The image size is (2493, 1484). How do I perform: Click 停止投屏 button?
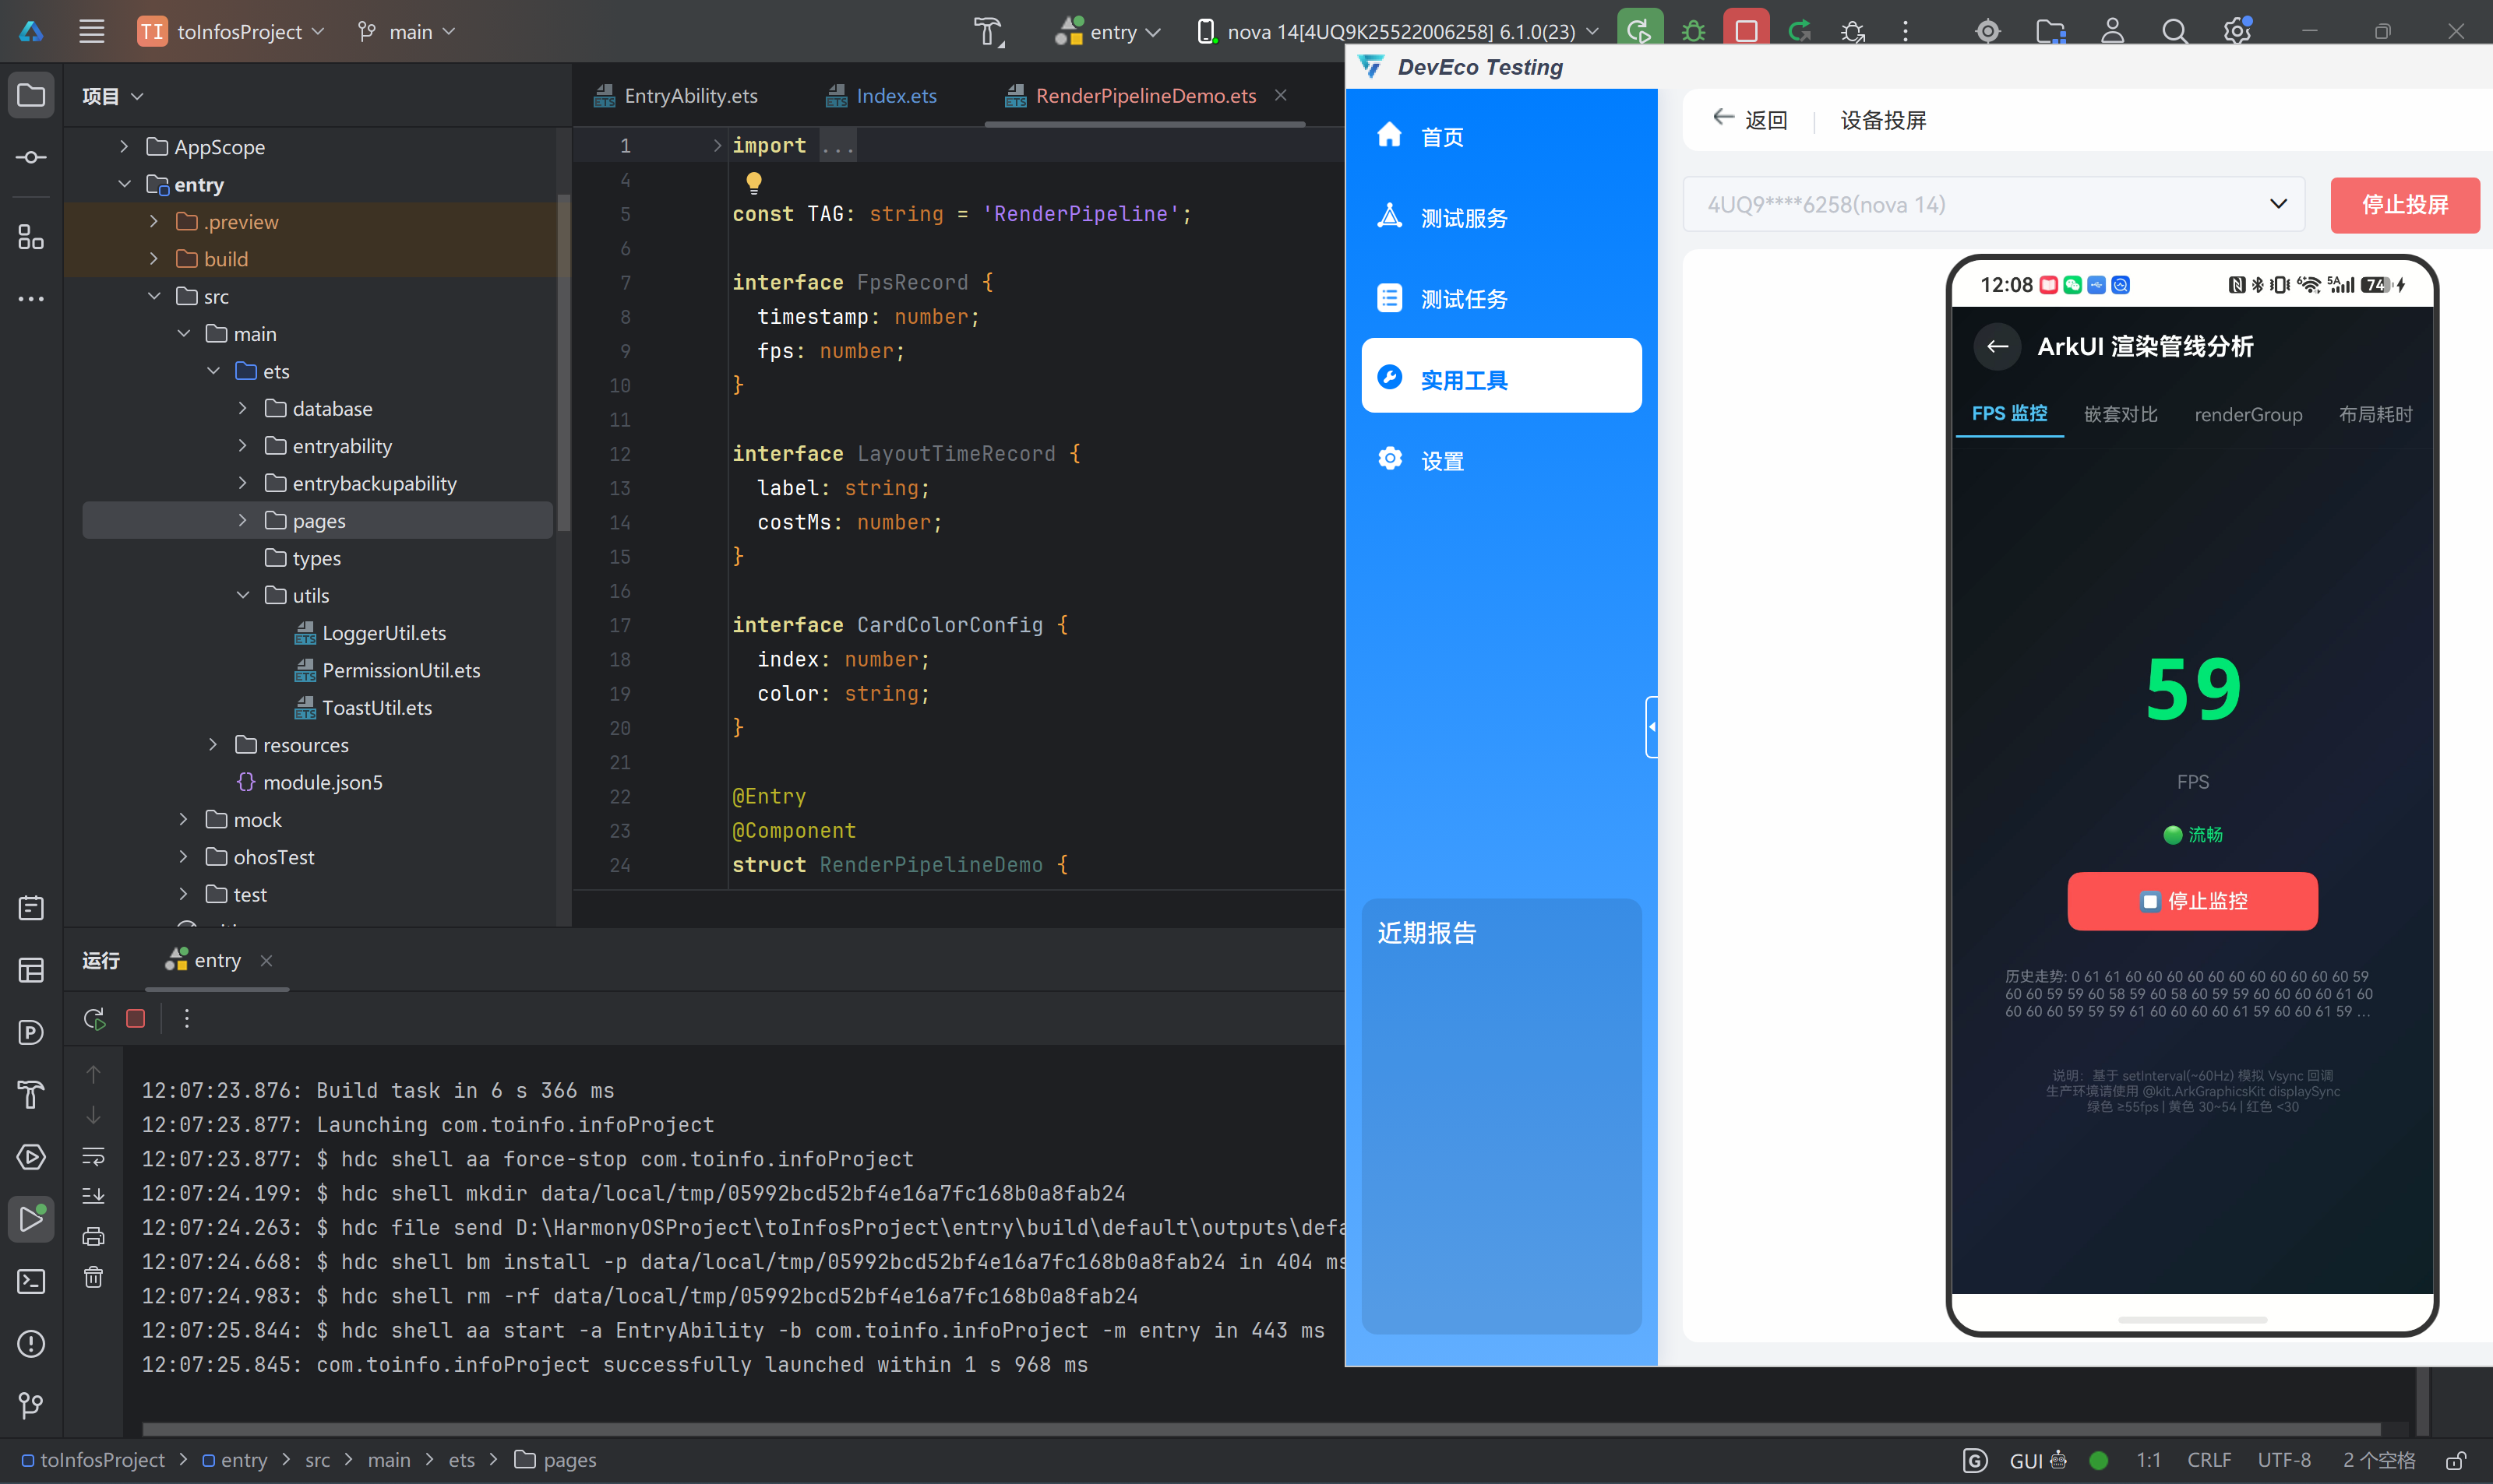click(x=2404, y=205)
